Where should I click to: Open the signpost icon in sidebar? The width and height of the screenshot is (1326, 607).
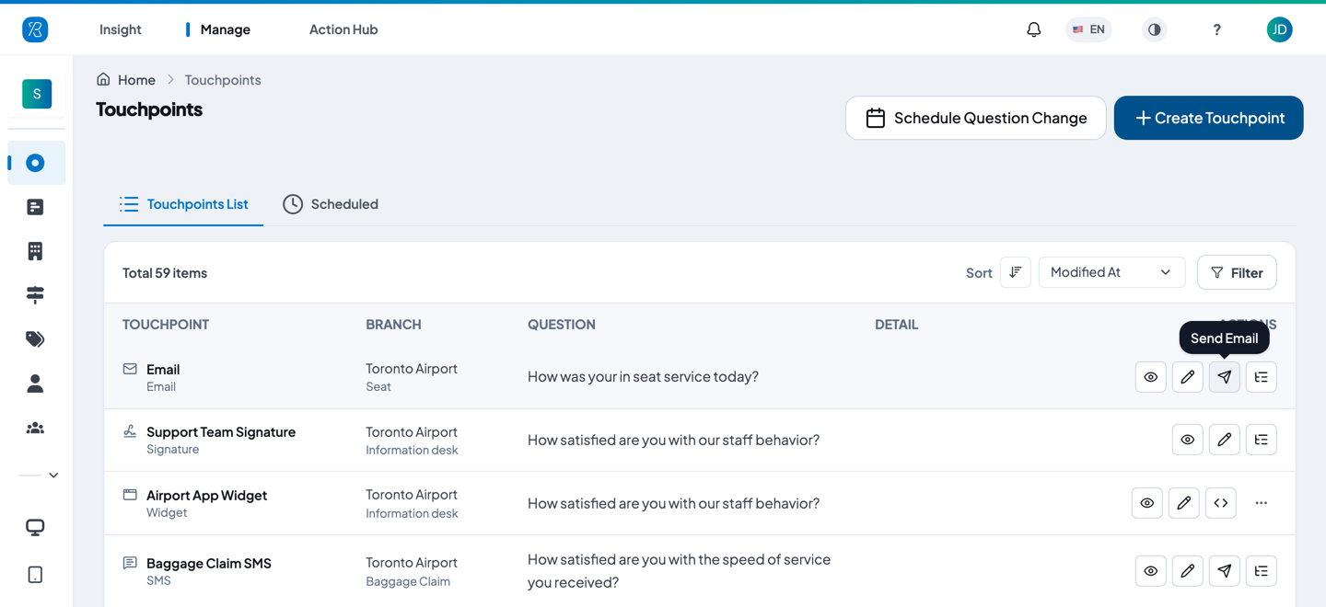35,294
